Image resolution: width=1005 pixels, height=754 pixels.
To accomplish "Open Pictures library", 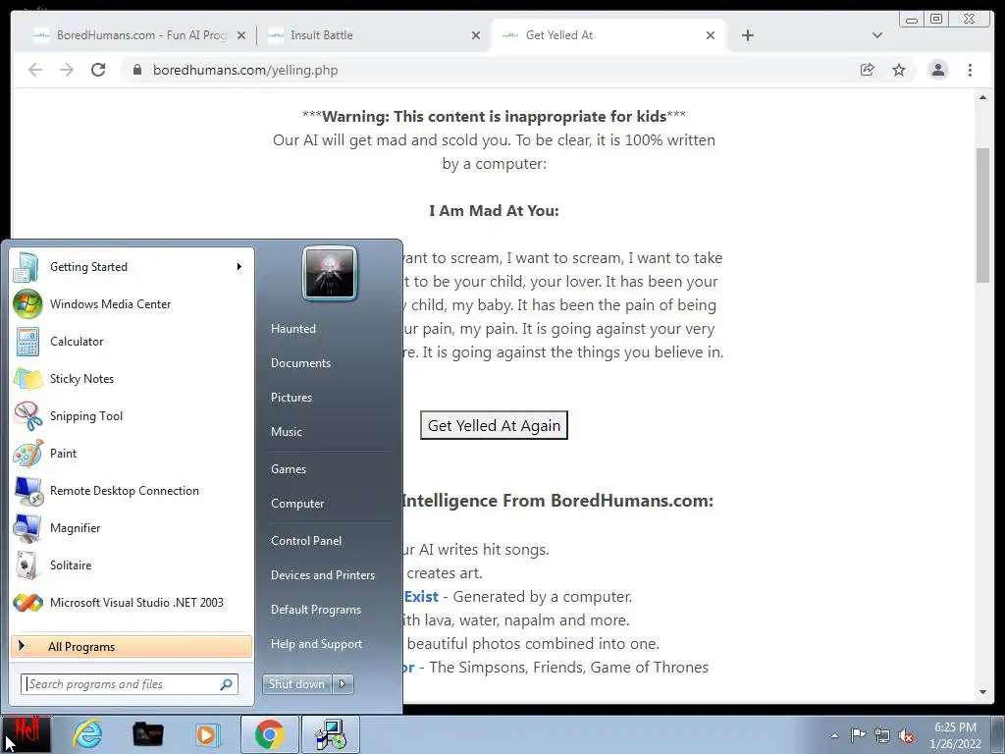I will tap(291, 398).
